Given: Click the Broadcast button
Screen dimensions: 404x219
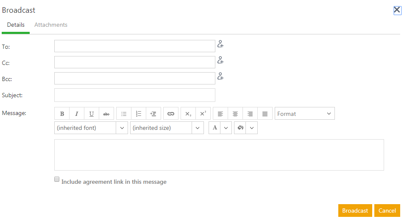Looking at the screenshot, I should 355,211.
